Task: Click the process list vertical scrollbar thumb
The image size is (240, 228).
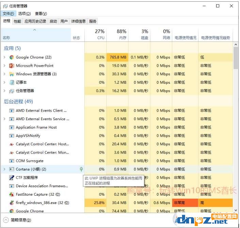Action: (236, 58)
